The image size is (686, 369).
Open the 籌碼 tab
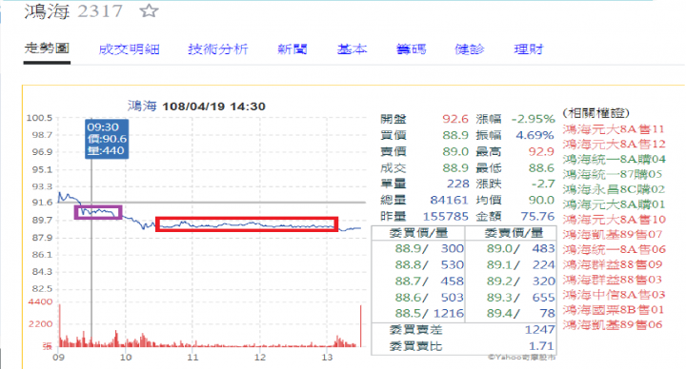click(x=411, y=49)
